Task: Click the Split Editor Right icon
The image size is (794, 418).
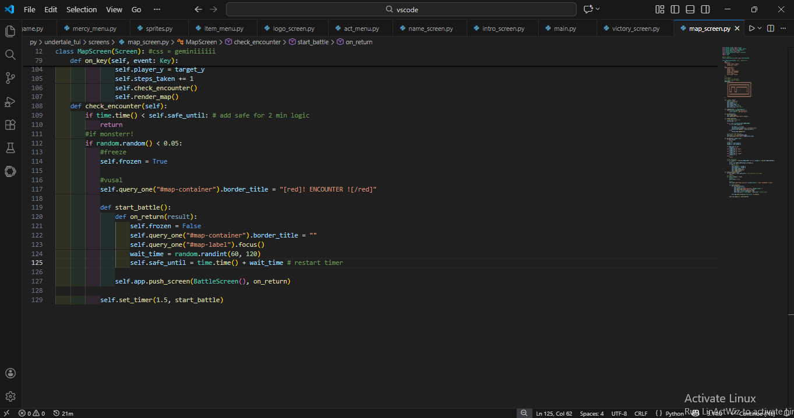Action: pos(770,29)
